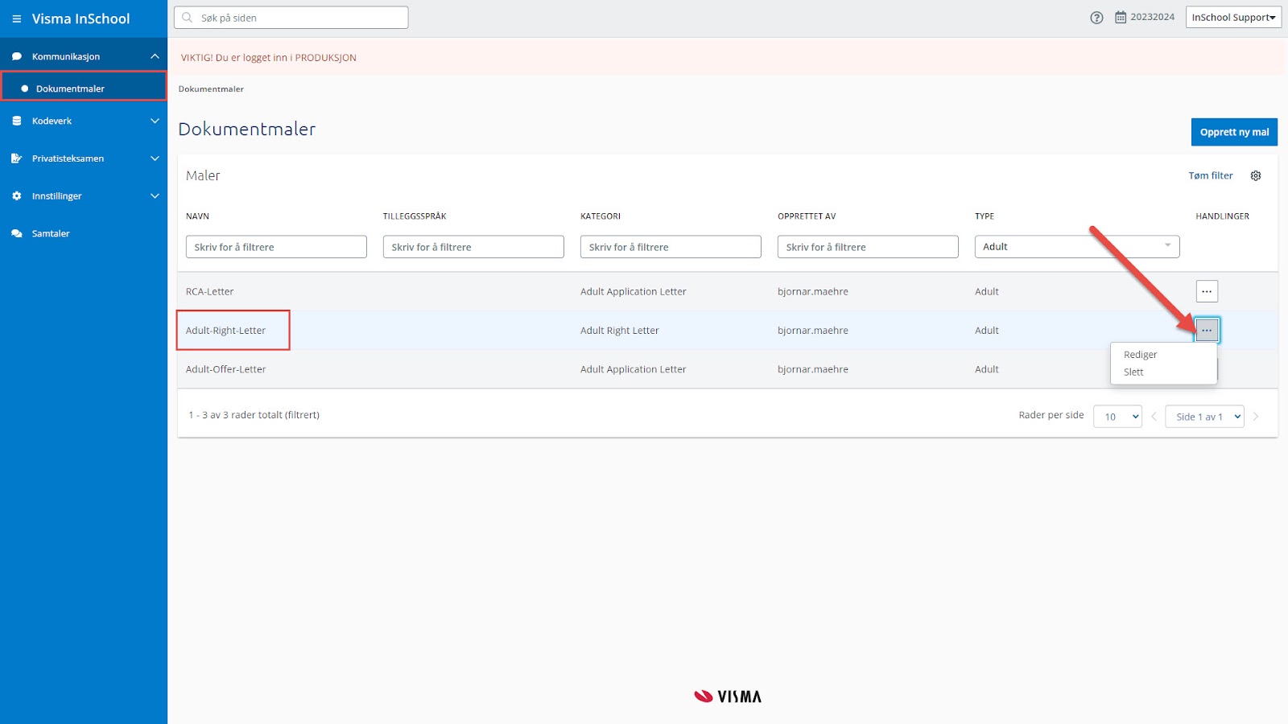Click the Adult Right Letter category cell
Viewport: 1288px width, 724px height.
click(619, 331)
